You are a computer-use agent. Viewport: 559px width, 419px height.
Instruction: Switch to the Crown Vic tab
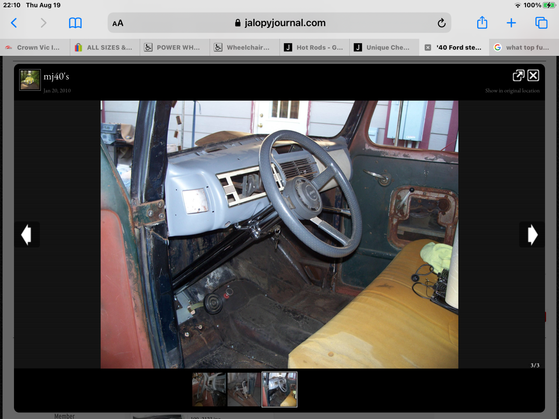pos(35,47)
